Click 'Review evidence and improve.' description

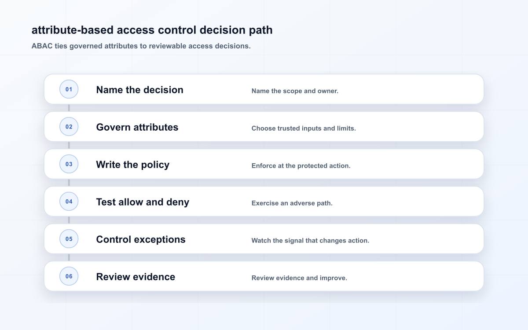coord(299,278)
